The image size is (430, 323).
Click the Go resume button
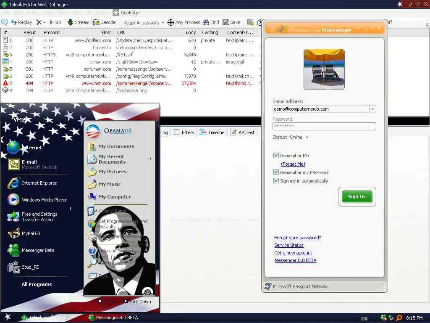(x=55, y=22)
